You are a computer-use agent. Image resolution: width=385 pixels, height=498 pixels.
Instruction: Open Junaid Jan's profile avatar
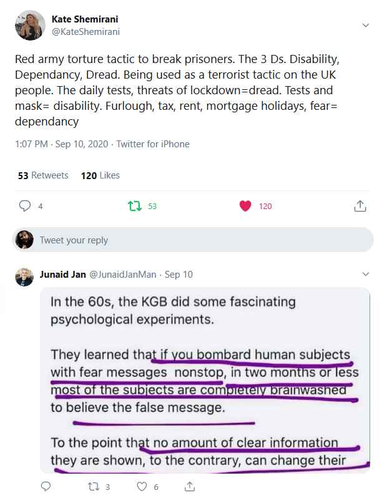click(24, 276)
